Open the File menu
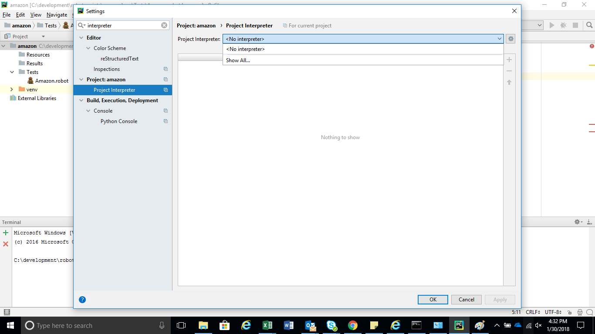 click(6, 15)
